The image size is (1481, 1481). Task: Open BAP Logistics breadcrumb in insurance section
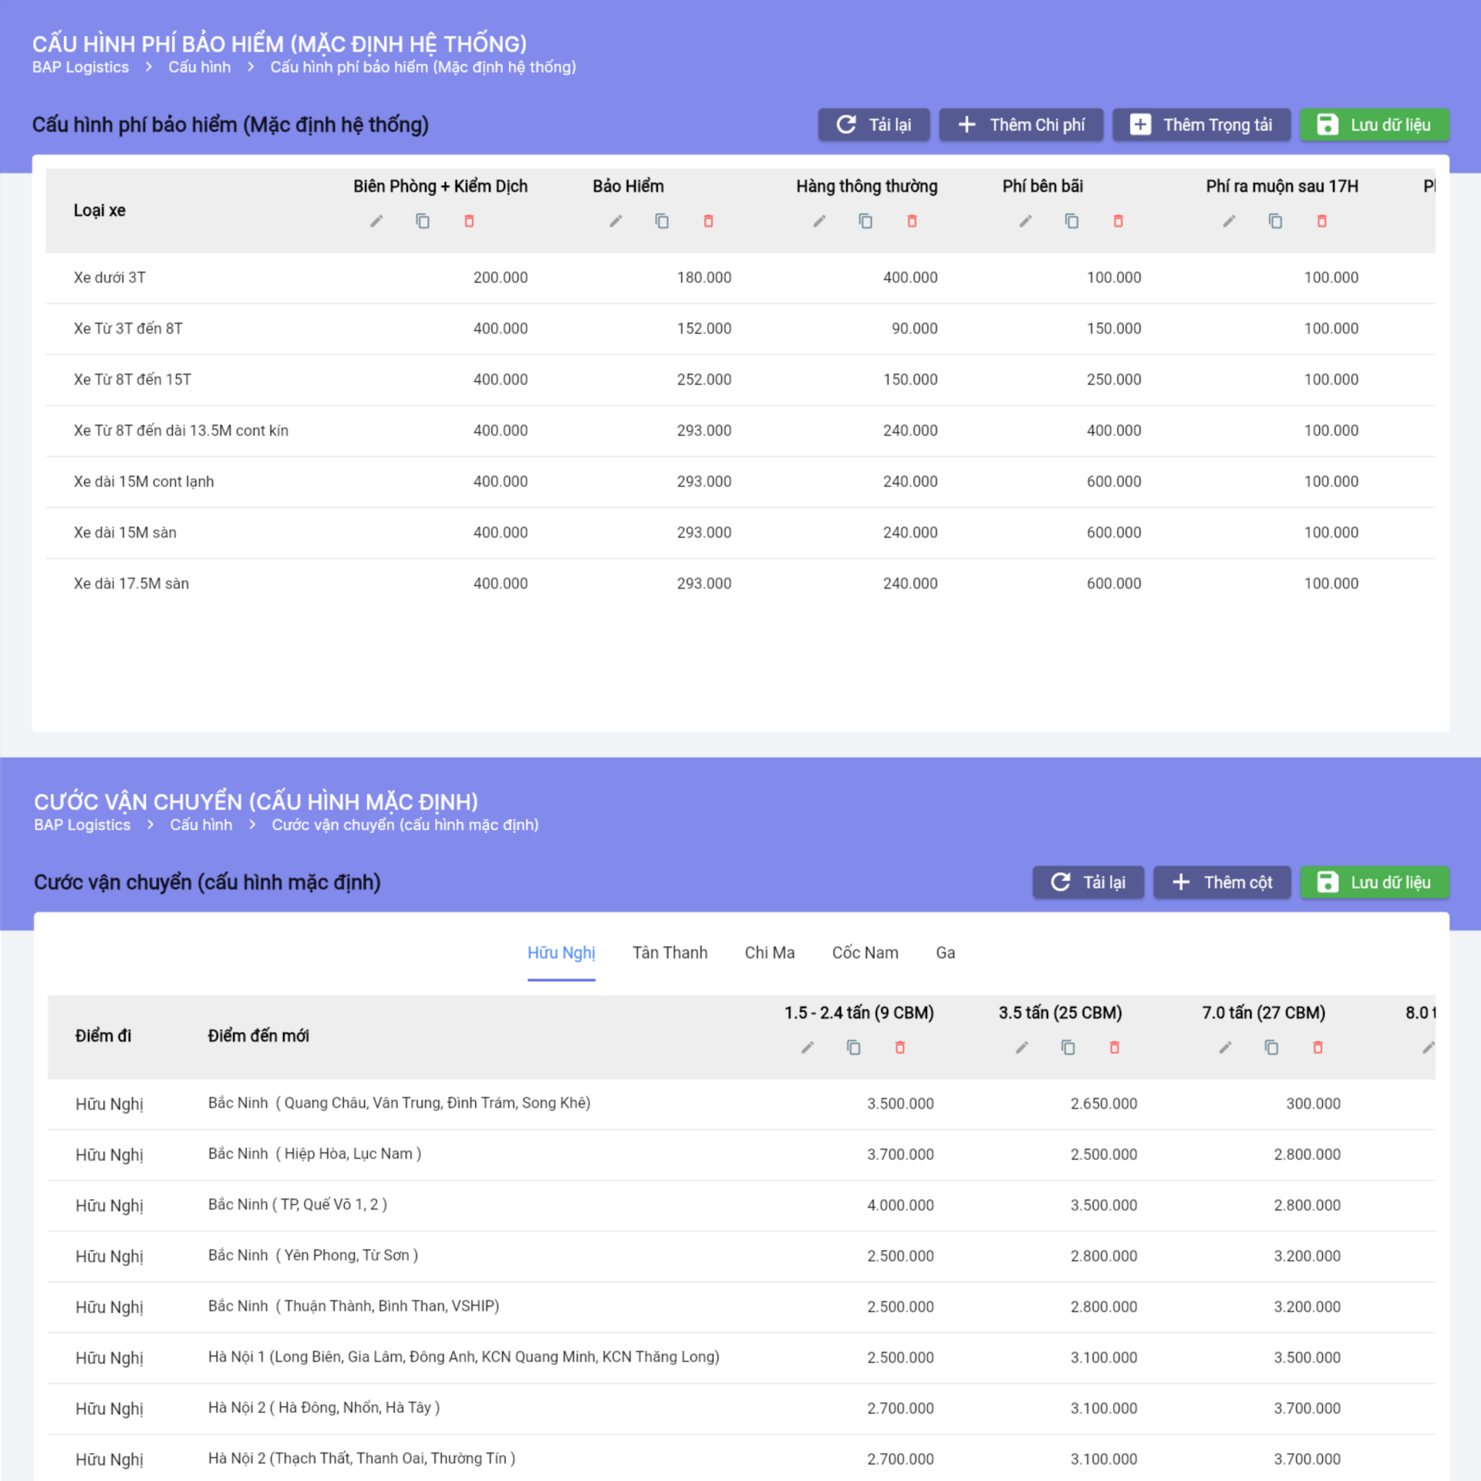tap(80, 67)
